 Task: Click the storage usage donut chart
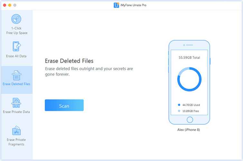189,79
